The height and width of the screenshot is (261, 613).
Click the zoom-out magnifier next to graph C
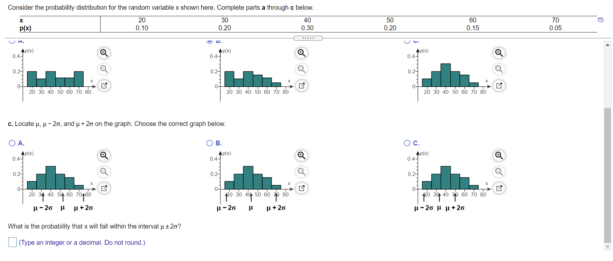click(499, 69)
